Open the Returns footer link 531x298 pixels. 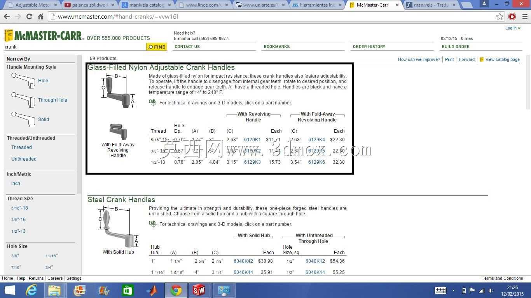tap(36, 278)
